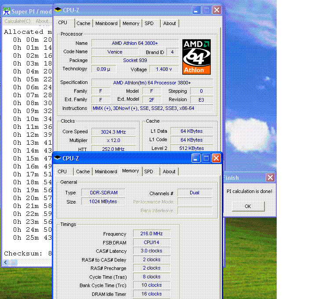Click the AMD Athlon 64 logo
The height and width of the screenshot is (299, 336).
[196, 57]
